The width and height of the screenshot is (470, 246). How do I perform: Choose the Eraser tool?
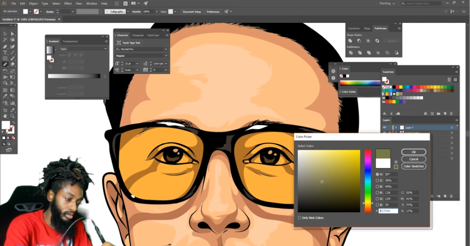tap(13, 64)
